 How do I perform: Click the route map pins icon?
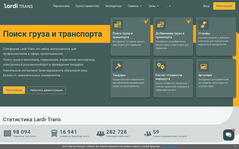click(161, 66)
